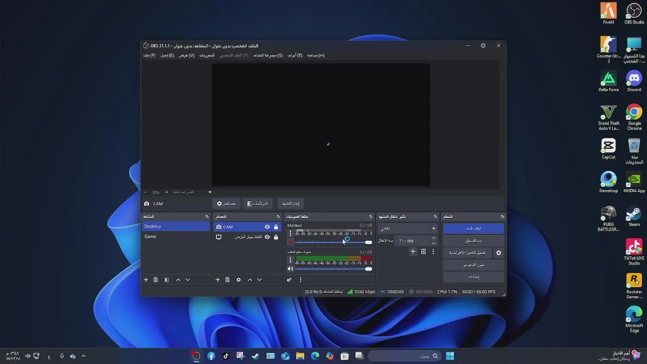Adjust the Mic/Aux volume slider
Viewport: 647px width, 364px height.
point(334,242)
